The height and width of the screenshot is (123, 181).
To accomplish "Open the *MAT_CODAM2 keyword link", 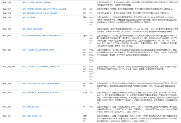I will click(28, 17).
